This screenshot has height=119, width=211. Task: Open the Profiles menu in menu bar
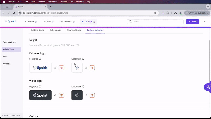64,2
